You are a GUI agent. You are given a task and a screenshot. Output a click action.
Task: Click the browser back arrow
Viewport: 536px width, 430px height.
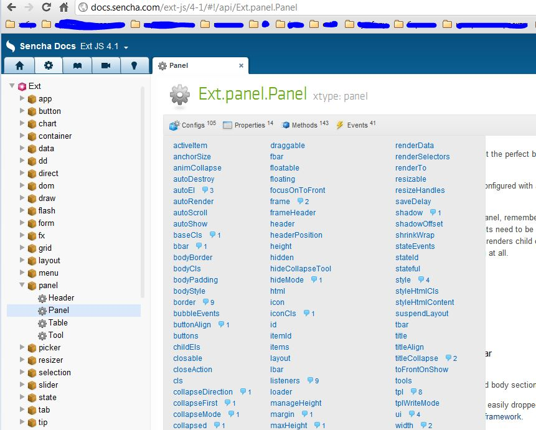tap(12, 7)
